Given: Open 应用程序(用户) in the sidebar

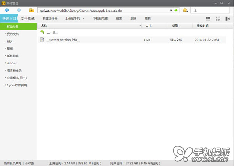Looking at the screenshot, I should click(x=17, y=78).
